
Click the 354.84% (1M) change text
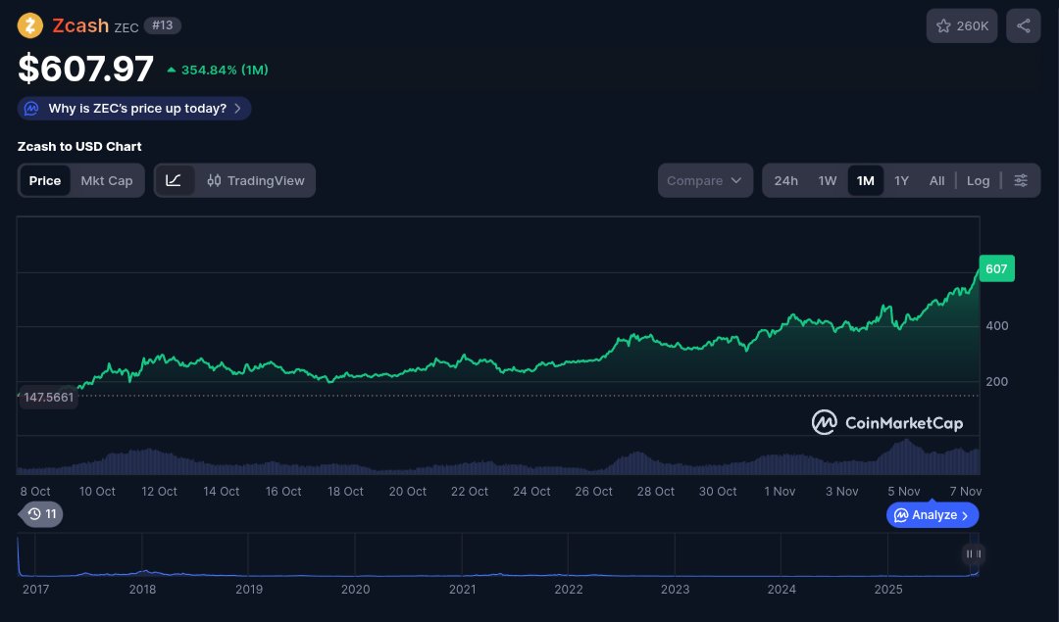225,71
